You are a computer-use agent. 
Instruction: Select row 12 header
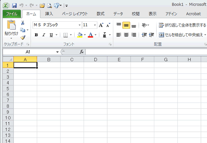(8, 130)
